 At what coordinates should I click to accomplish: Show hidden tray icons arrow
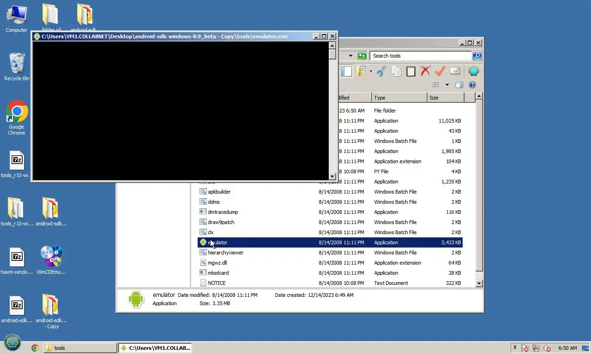point(515,348)
